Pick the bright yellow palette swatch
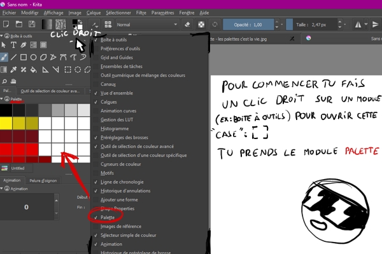Viewport: 382px width, 254px height. [6, 123]
